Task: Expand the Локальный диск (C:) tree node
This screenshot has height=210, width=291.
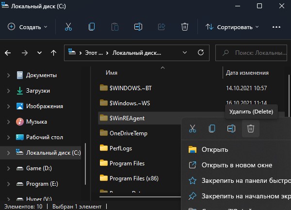Action: [x=8, y=153]
